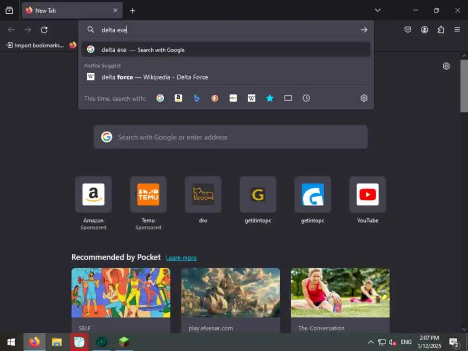Open Save to Pocket icon
This screenshot has width=468, height=351.
point(408,30)
